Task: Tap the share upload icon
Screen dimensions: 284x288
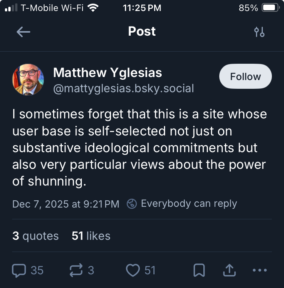Action: coord(229,270)
